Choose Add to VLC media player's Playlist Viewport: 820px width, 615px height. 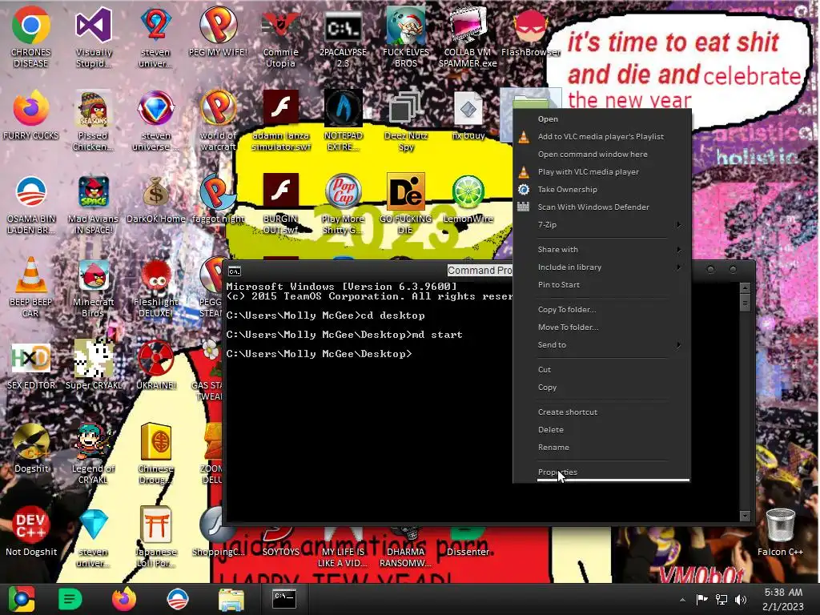601,137
